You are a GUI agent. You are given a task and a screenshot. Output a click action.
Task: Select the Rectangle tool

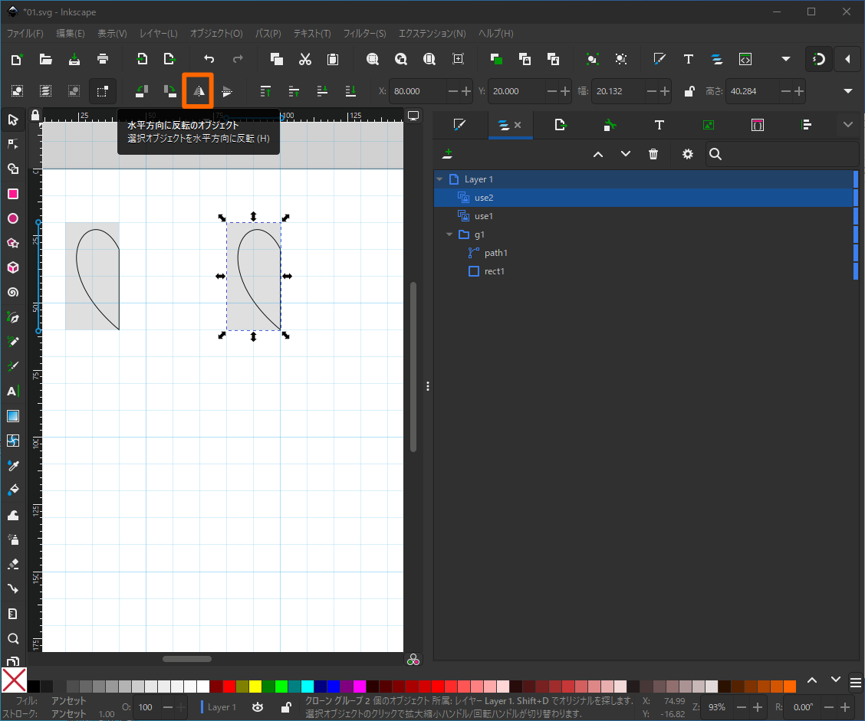(x=13, y=194)
